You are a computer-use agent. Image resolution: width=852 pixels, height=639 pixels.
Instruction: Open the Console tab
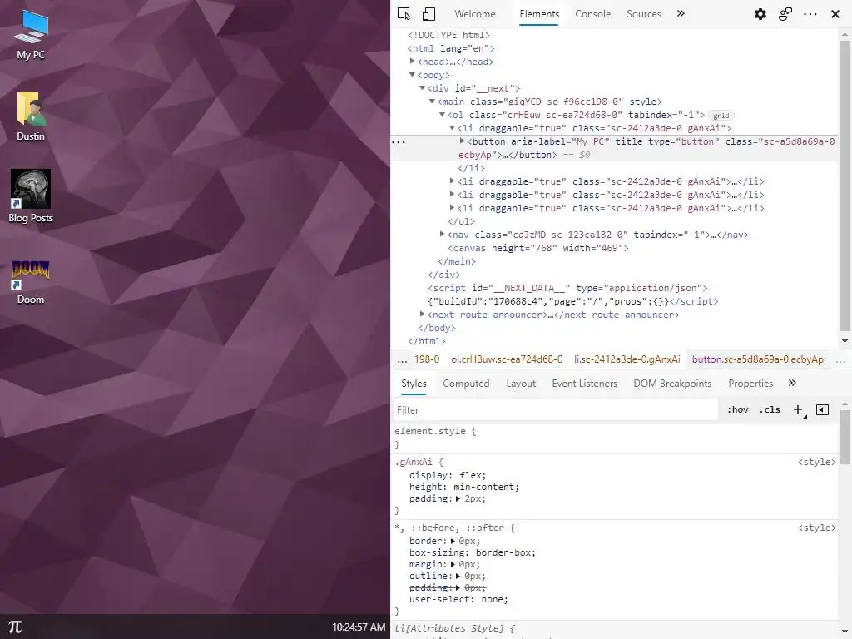pos(592,14)
